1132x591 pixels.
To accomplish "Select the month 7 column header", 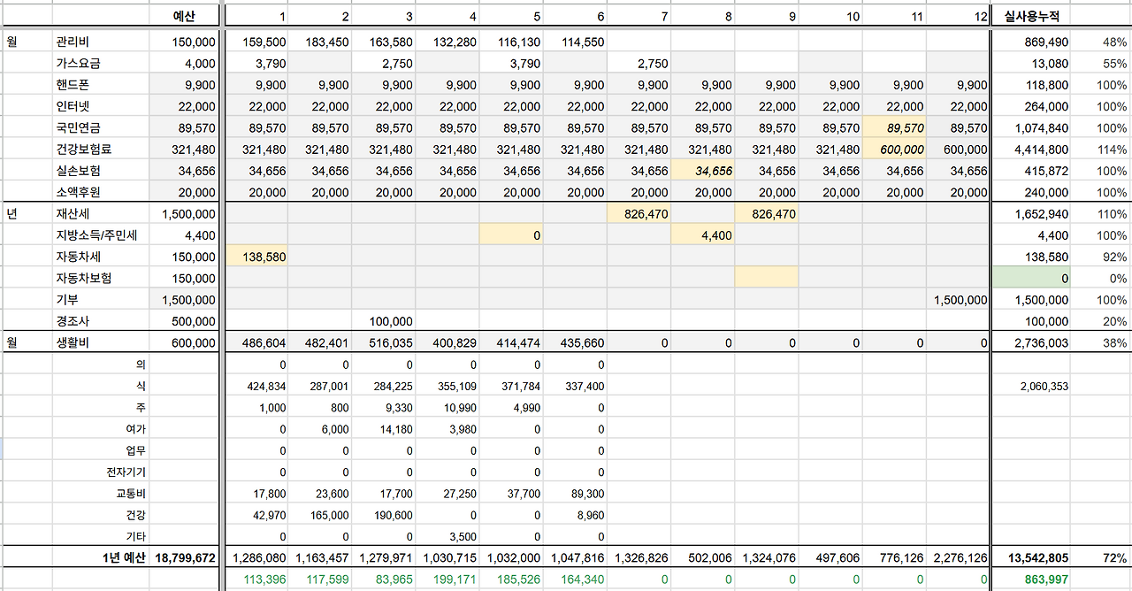I will point(638,16).
